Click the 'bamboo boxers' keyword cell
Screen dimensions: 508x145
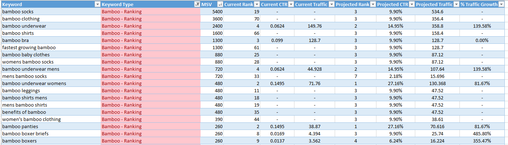(x=19, y=141)
